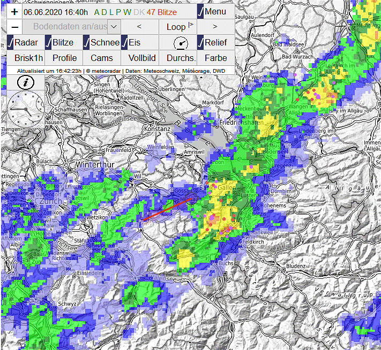The image size is (381, 350).
Task: Open the info icon panel
Action: (x=26, y=82)
